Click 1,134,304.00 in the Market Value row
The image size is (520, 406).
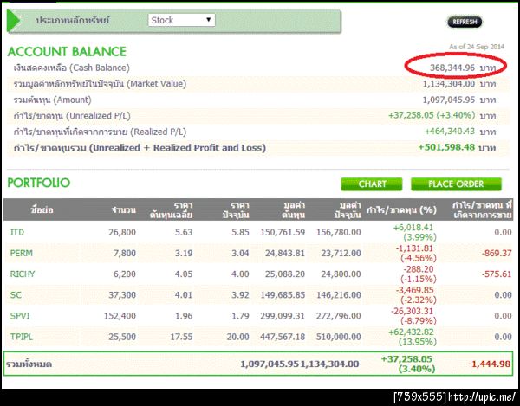tap(448, 84)
